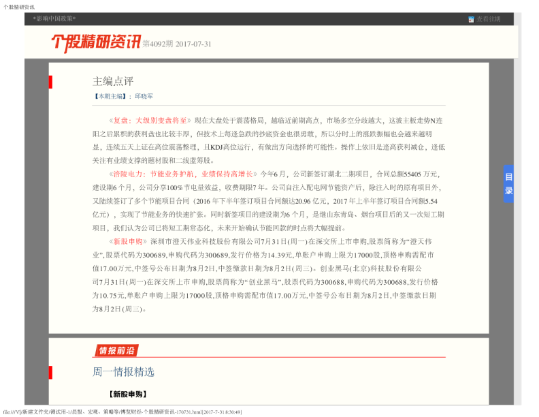The width and height of the screenshot is (539, 417).
Task: Click the 【新股申购】 bold subheading
Action: (128, 395)
